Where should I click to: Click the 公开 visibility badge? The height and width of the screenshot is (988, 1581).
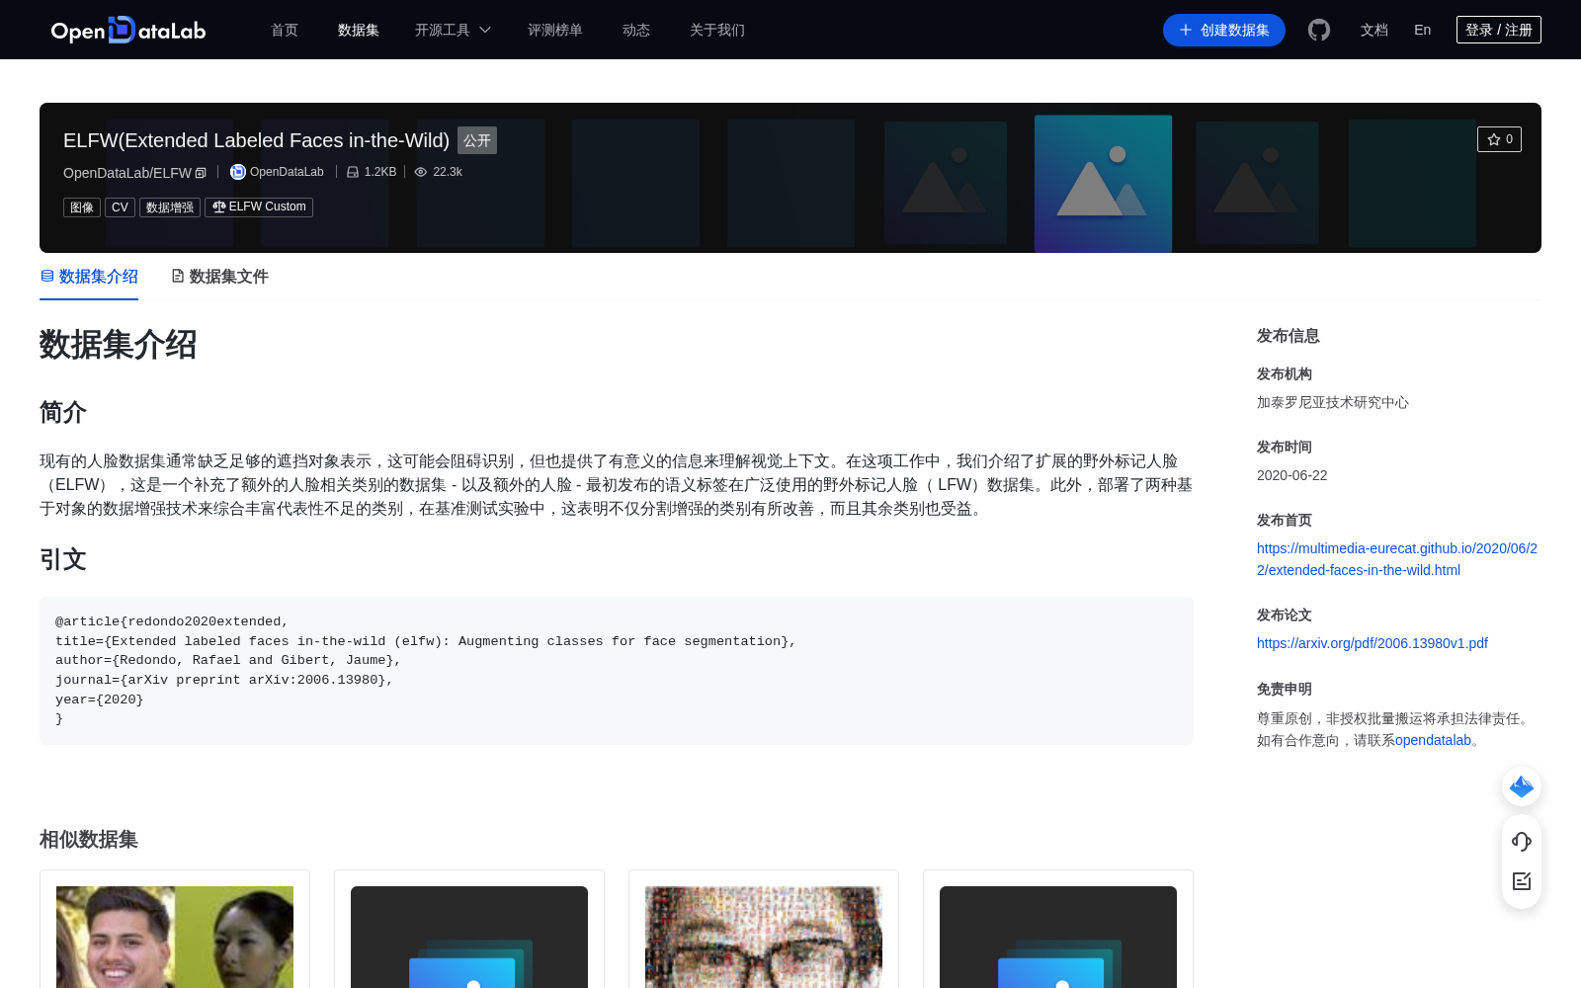point(477,140)
